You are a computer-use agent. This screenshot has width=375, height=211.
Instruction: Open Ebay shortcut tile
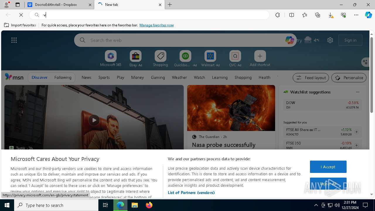(136, 59)
